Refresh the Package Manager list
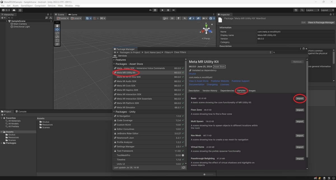The height and width of the screenshot is (180, 336). pyautogui.click(x=183, y=168)
